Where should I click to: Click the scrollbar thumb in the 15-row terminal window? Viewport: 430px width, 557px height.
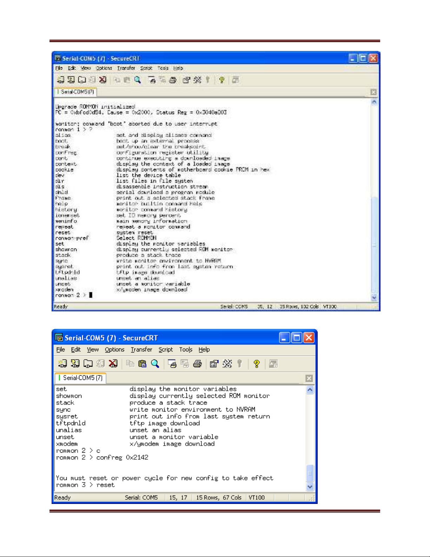(x=310, y=473)
